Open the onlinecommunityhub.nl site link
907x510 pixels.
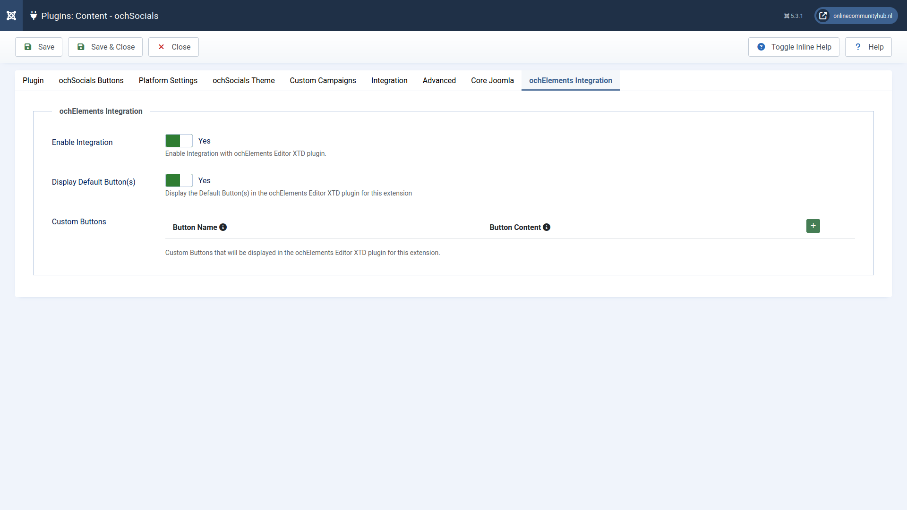[x=856, y=16]
